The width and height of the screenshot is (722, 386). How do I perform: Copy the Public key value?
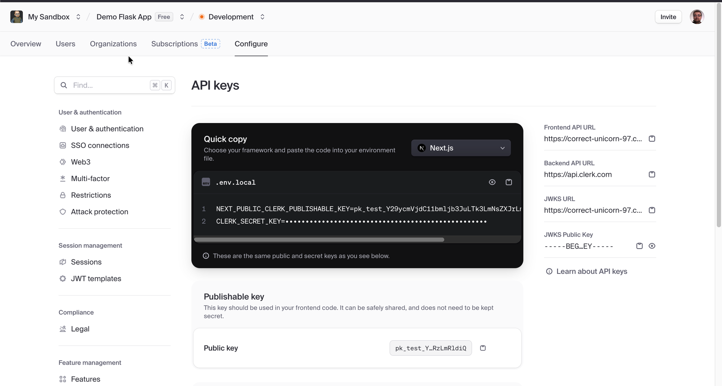(483, 348)
